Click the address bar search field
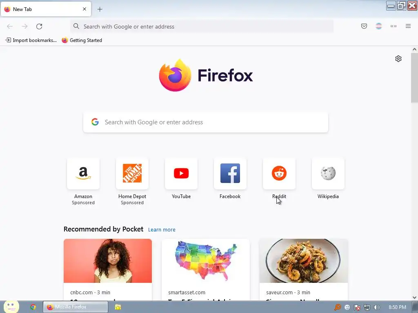The width and height of the screenshot is (418, 313). tap(202, 26)
